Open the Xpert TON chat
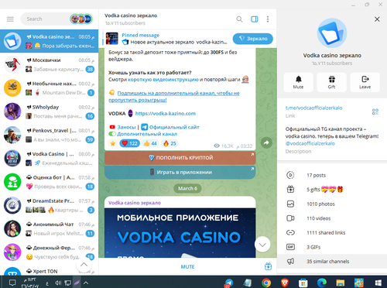This screenshot has width=387, height=288. pos(49,270)
